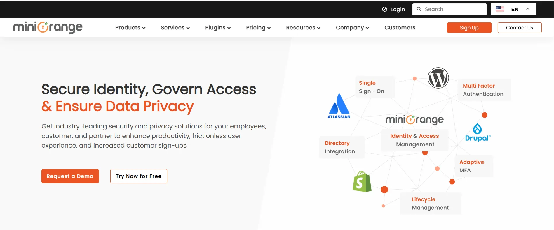
Task: Click the WordPress logo icon
Action: 438,78
